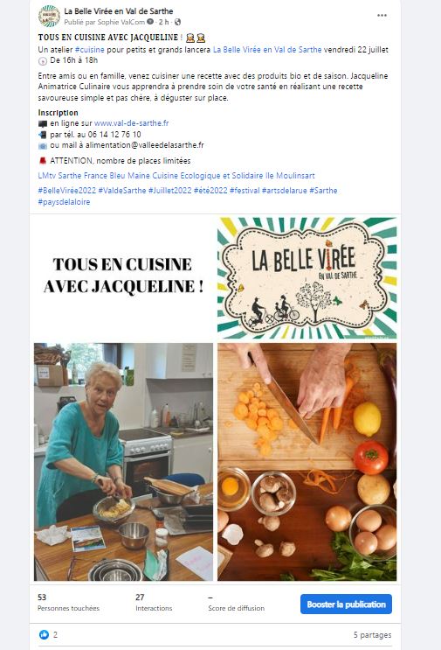Open the Ile Moulinsart tag
This screenshot has width=441, height=650.
(x=290, y=175)
